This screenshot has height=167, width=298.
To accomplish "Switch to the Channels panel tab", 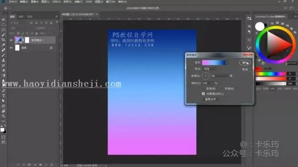I will point(21,17).
